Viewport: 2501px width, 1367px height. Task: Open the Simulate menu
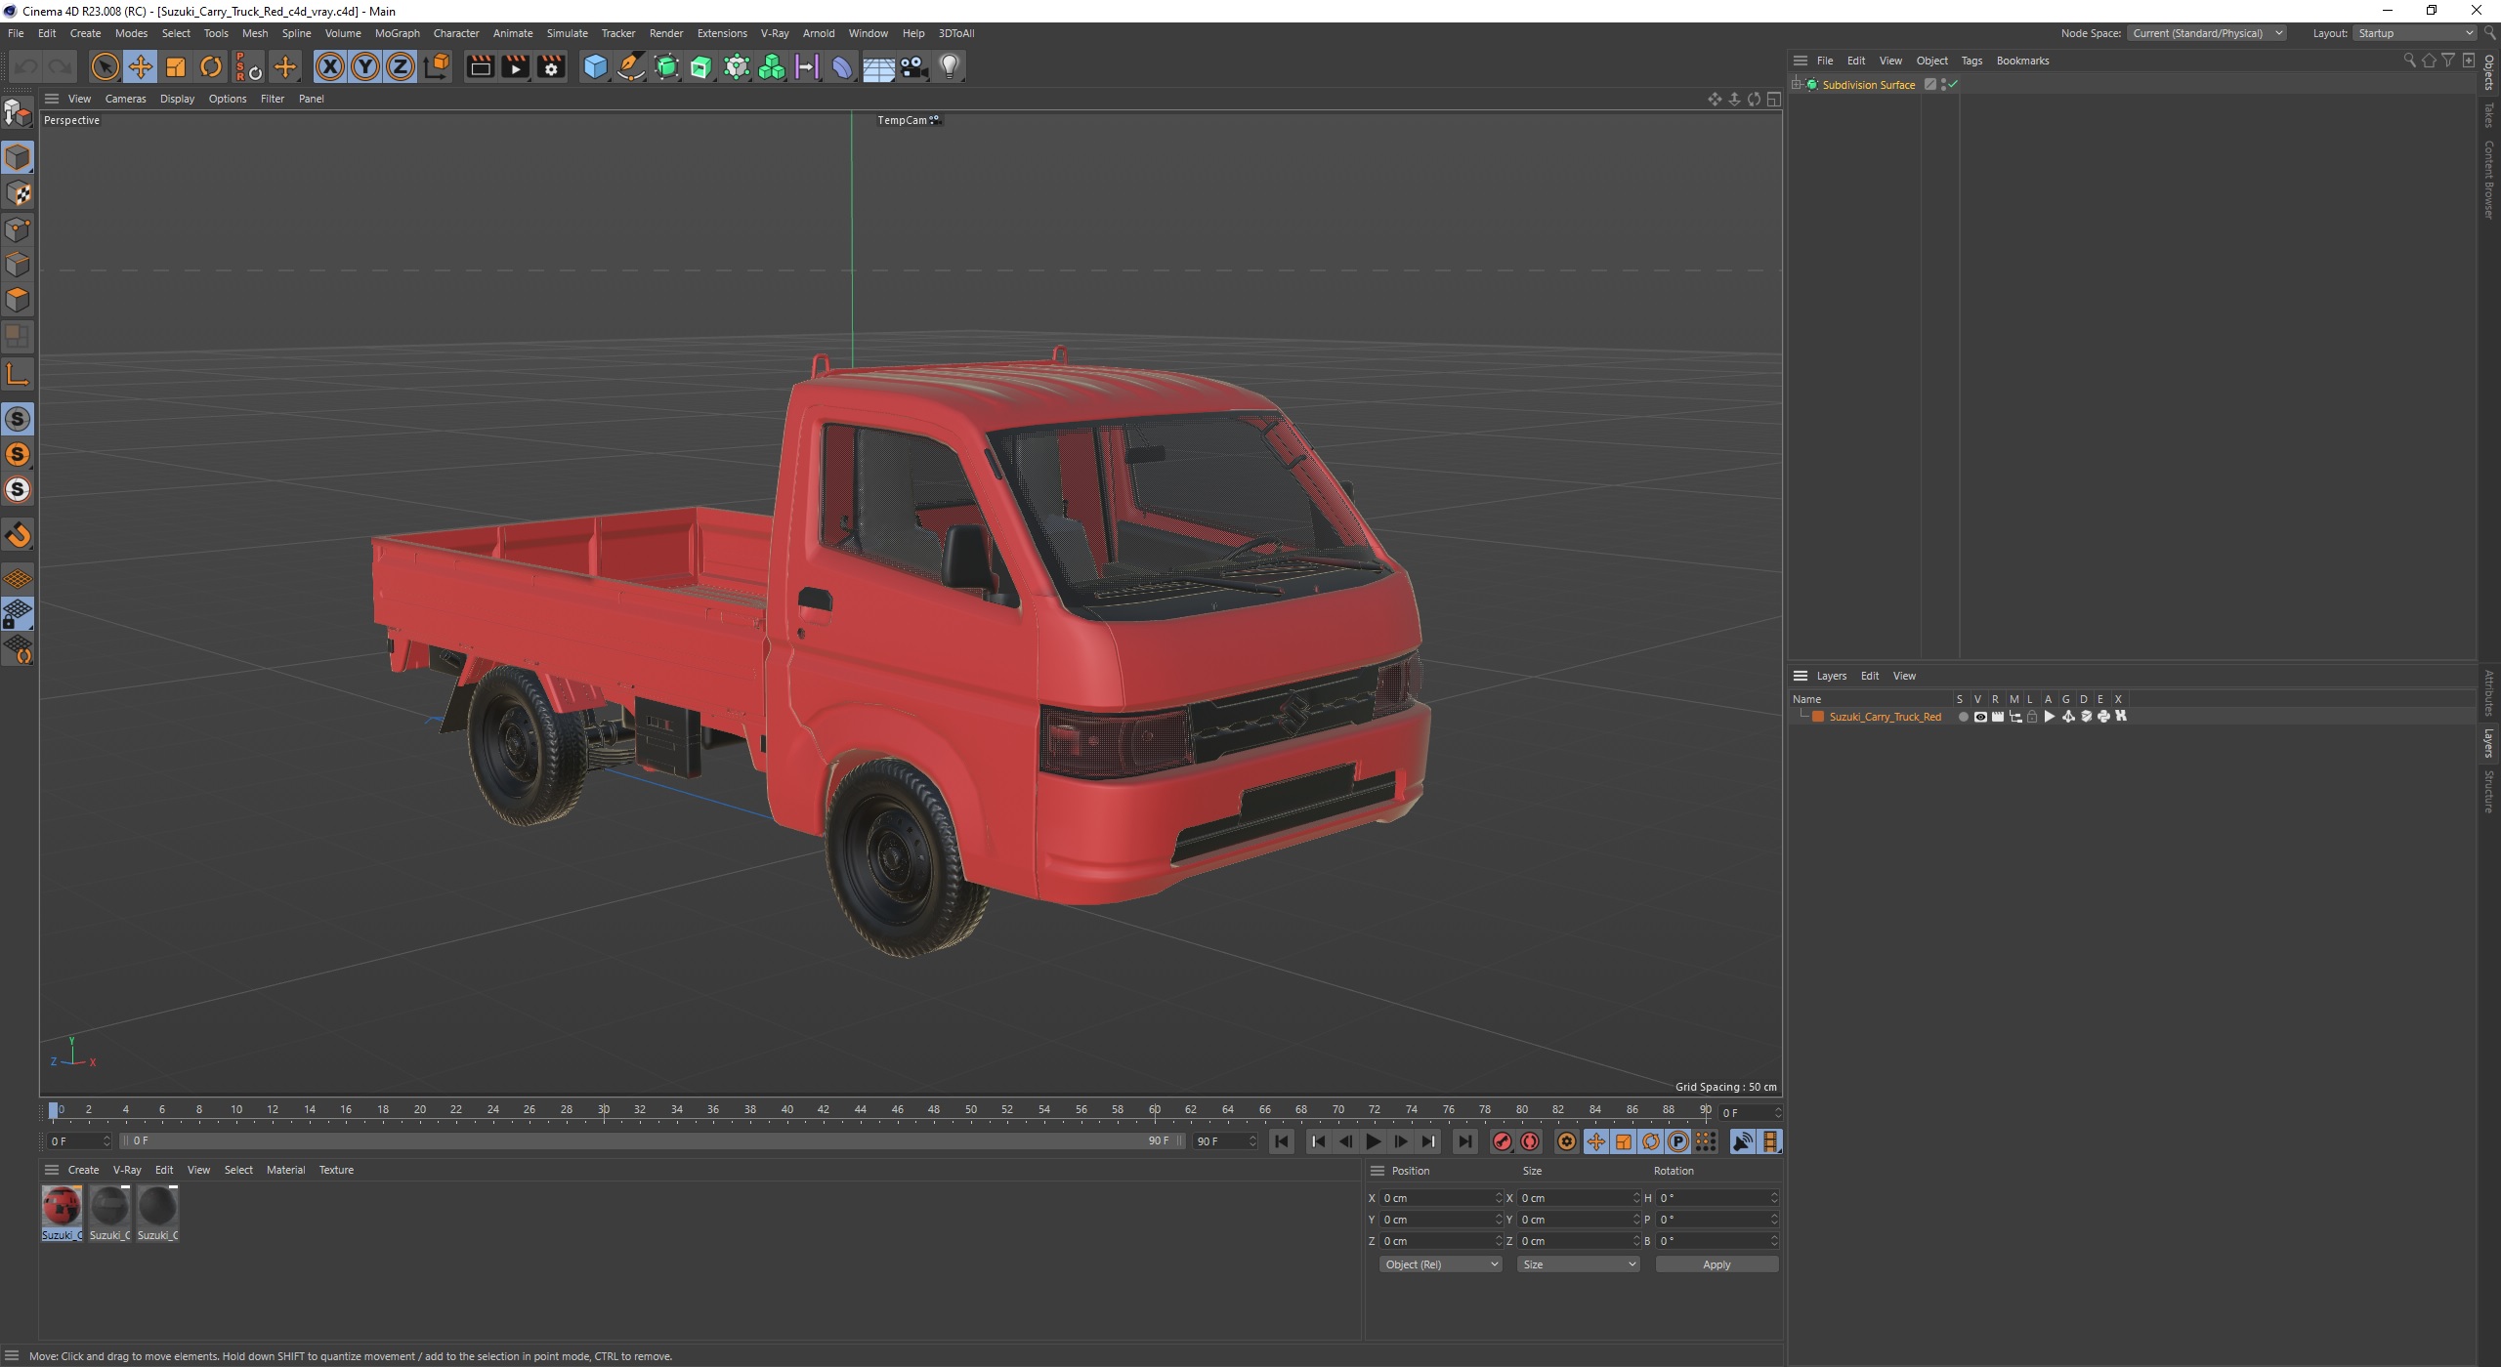click(567, 33)
